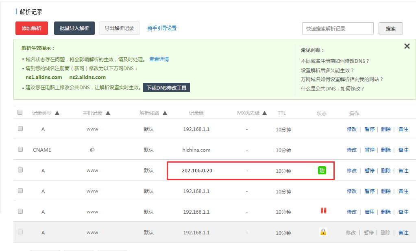Check the checkbox on the CNAME record row
Screen dimensions: 416x251
pyautogui.click(x=20, y=149)
